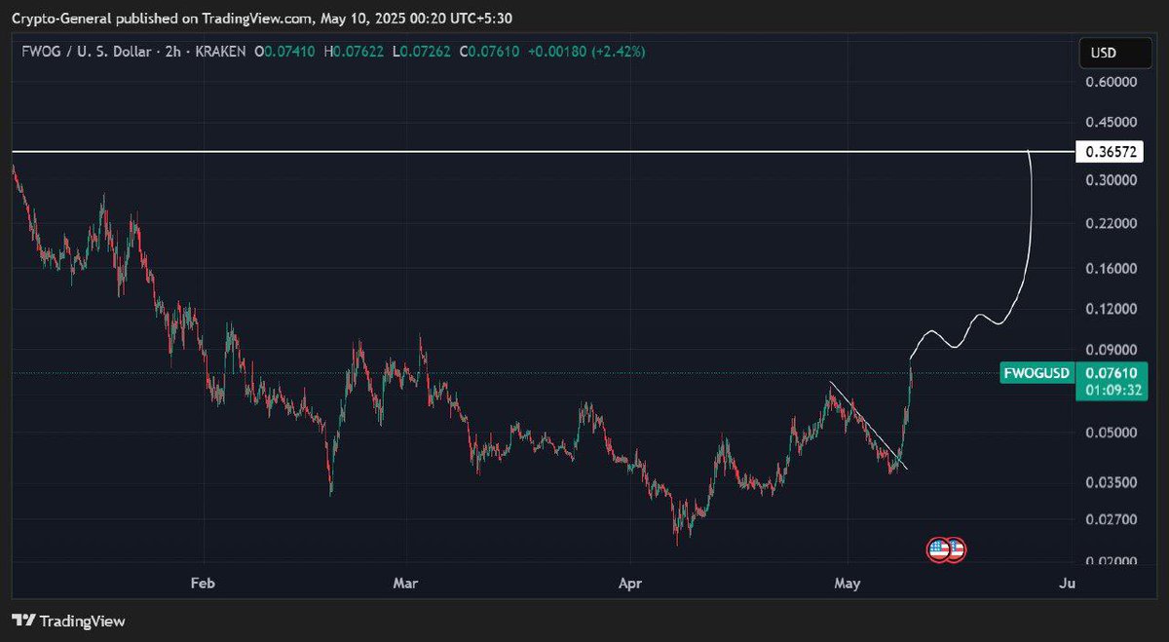Click the 0.12000 price axis label

pyautogui.click(x=1110, y=309)
